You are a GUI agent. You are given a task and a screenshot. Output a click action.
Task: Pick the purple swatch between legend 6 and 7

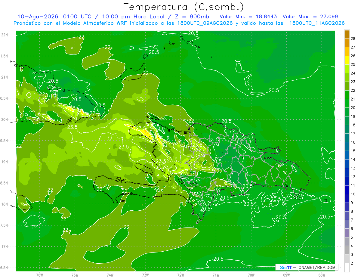[x=347, y=224]
